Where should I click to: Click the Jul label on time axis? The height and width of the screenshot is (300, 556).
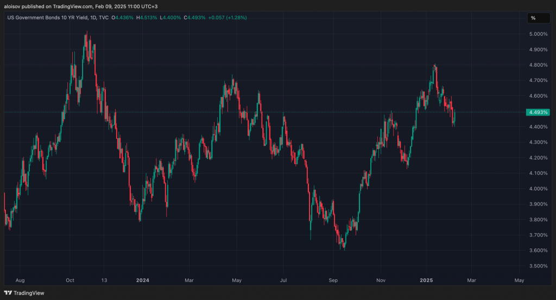pos(284,280)
